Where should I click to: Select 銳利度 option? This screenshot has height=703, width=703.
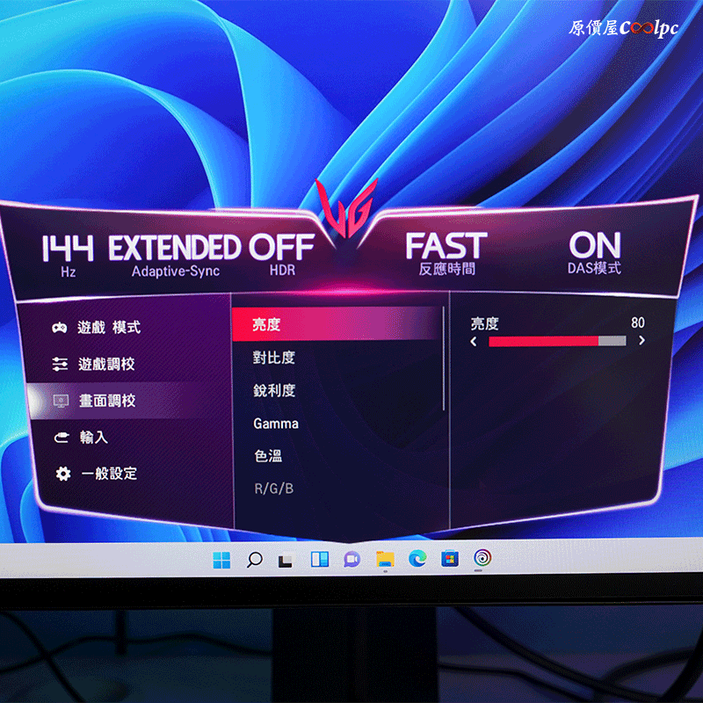pyautogui.click(x=274, y=390)
